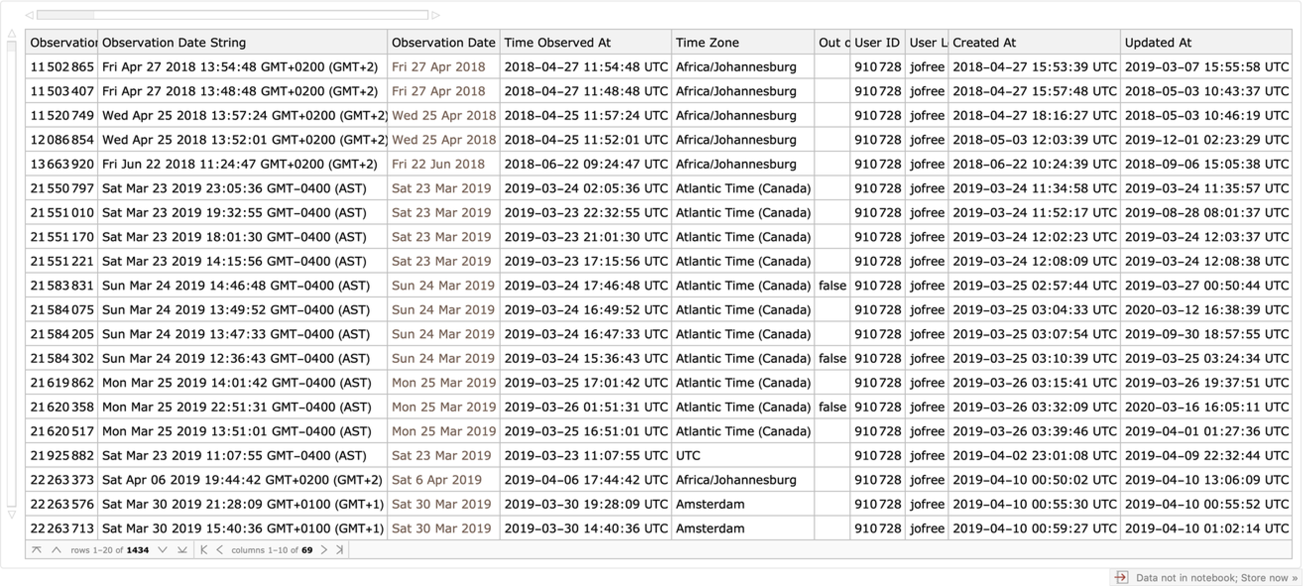The height and width of the screenshot is (586, 1303).
Task: Click Africa/Johannesburg cell in row 22263373
Action: pyautogui.click(x=743, y=479)
